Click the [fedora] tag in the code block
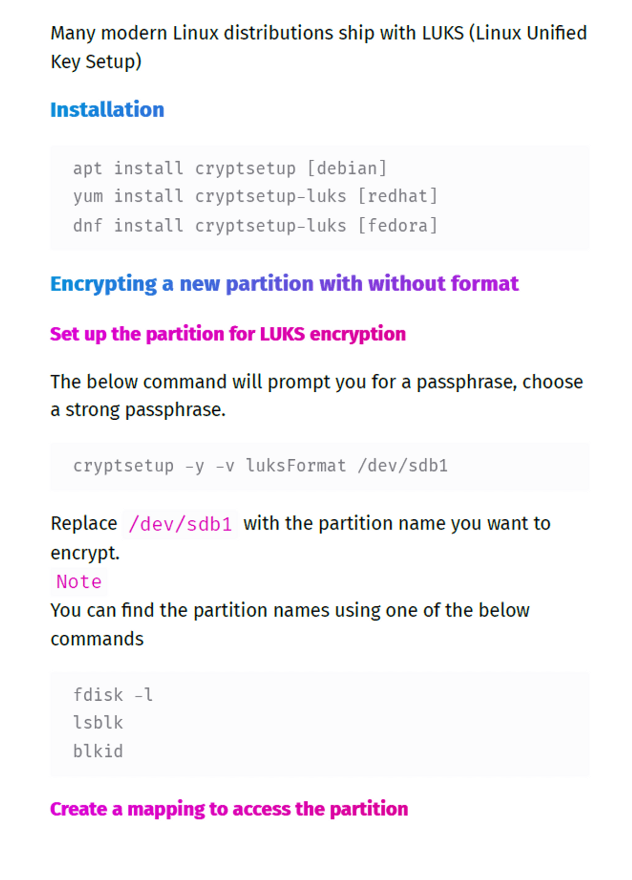This screenshot has width=632, height=880. coord(398,226)
